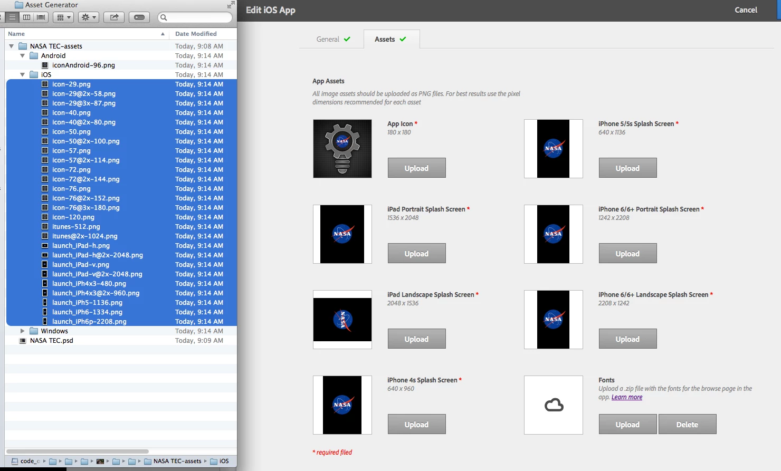
Task: Click the iPhone 5/5s splash thumbnail
Action: tap(554, 149)
